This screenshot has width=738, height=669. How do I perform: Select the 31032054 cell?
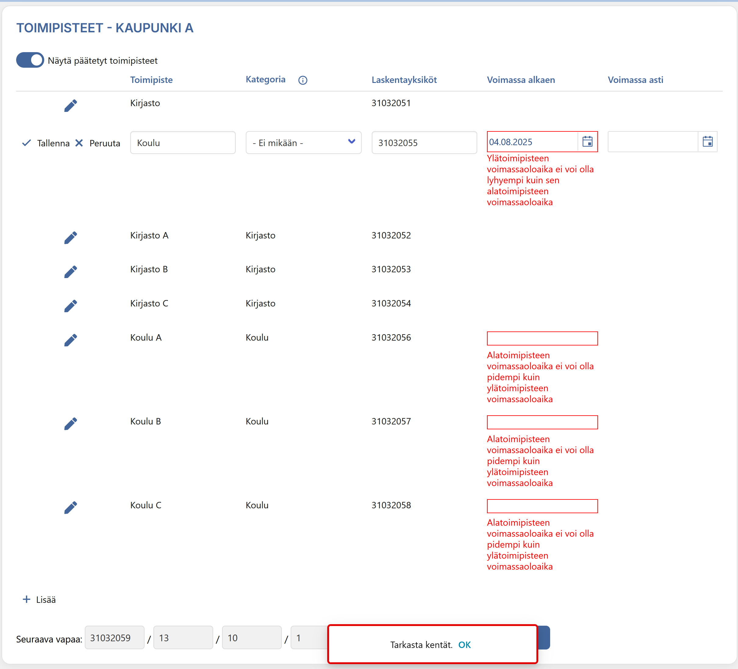tap(391, 303)
